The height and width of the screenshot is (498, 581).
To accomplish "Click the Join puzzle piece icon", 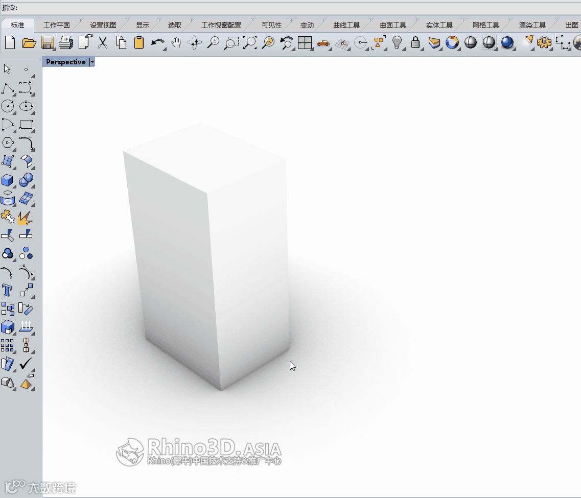I will coord(8,217).
